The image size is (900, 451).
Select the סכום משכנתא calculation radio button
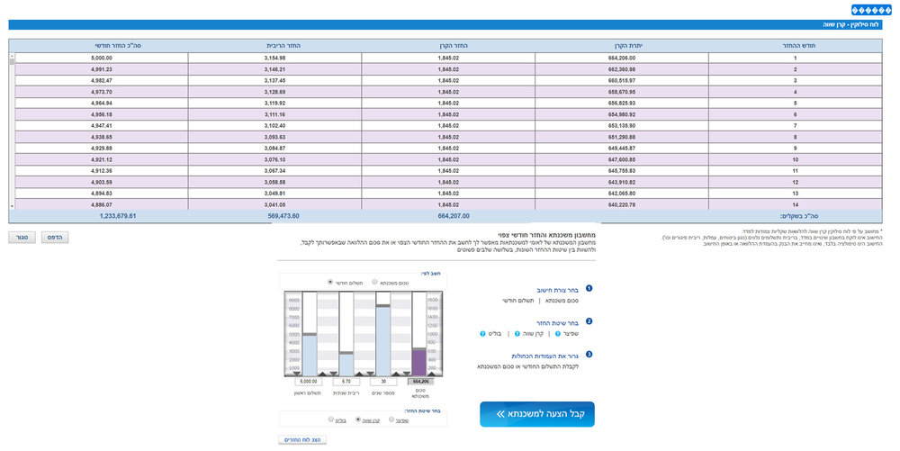[374, 282]
